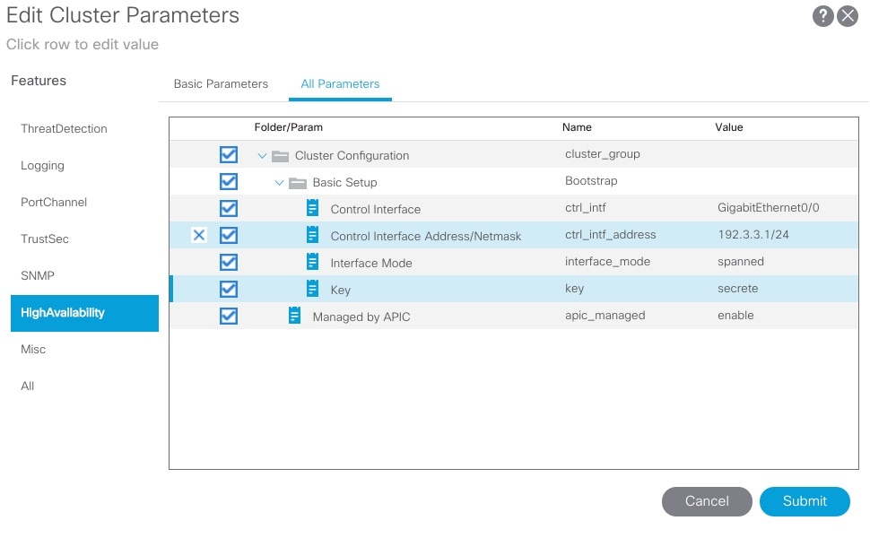Viewport: 870px width, 538px height.
Task: Click the Cancel button
Action: tap(707, 501)
